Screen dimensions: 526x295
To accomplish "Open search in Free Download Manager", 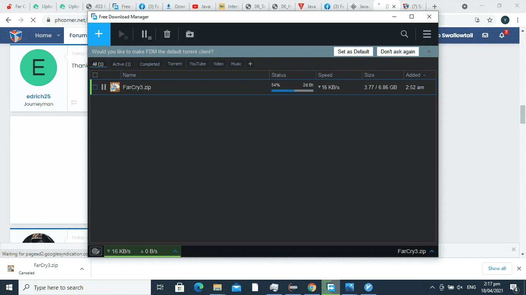I will coord(404,34).
